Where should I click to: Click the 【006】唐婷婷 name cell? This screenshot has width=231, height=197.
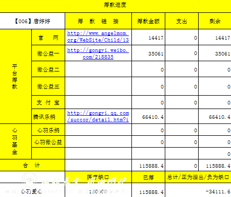tap(32, 21)
